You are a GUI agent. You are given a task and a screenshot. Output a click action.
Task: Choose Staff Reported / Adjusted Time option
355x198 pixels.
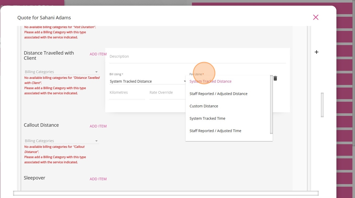(228, 131)
